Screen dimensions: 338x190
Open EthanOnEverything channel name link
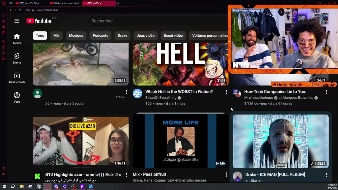point(161,98)
